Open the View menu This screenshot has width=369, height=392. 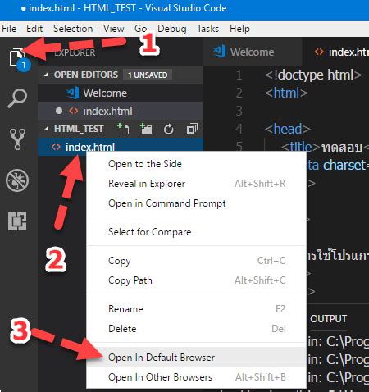[114, 29]
